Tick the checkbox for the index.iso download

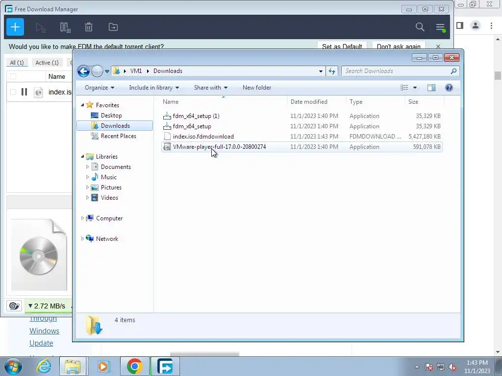[x=13, y=92]
